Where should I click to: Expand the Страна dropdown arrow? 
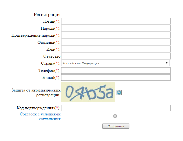coord(167,63)
